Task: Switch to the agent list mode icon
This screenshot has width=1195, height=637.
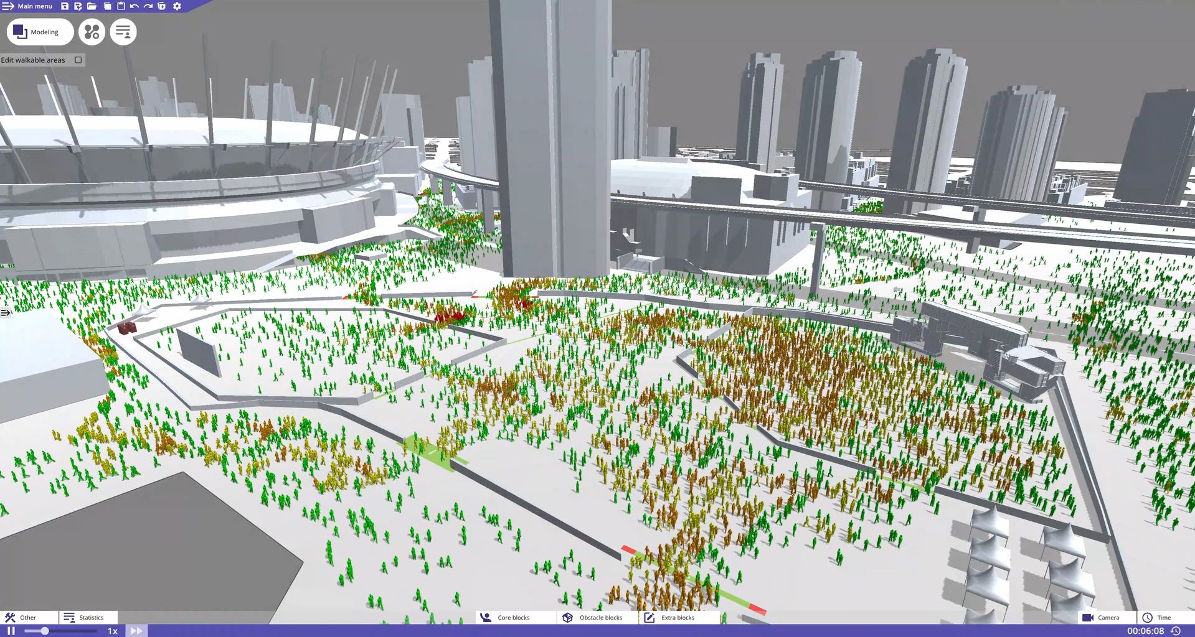Action: pyautogui.click(x=123, y=32)
